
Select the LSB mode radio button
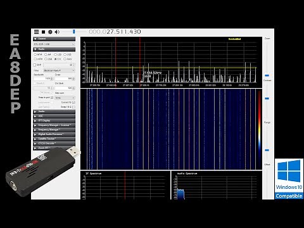(55, 54)
